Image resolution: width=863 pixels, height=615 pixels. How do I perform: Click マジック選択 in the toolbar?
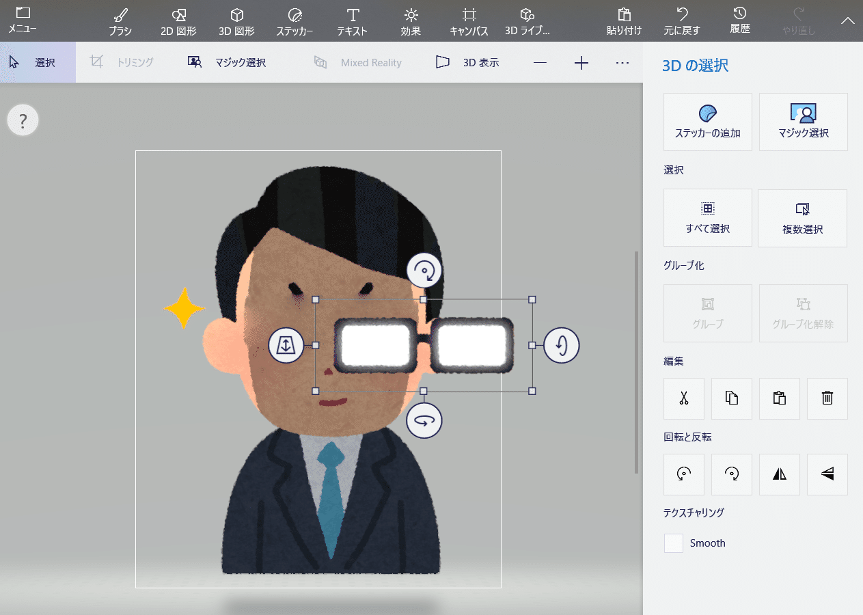(x=227, y=62)
